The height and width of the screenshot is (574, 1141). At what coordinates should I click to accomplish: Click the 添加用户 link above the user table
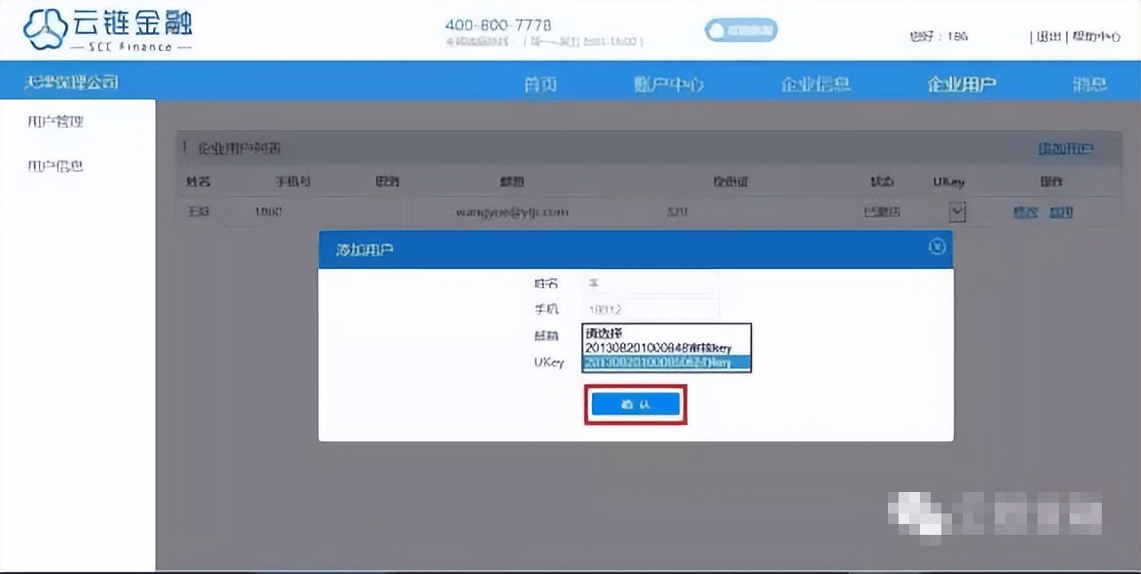coord(1066,149)
